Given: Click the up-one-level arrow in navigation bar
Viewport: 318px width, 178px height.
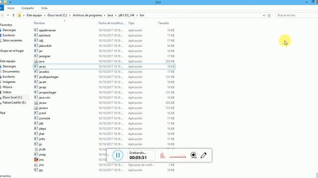Looking at the screenshot, I should pyautogui.click(x=13, y=15).
